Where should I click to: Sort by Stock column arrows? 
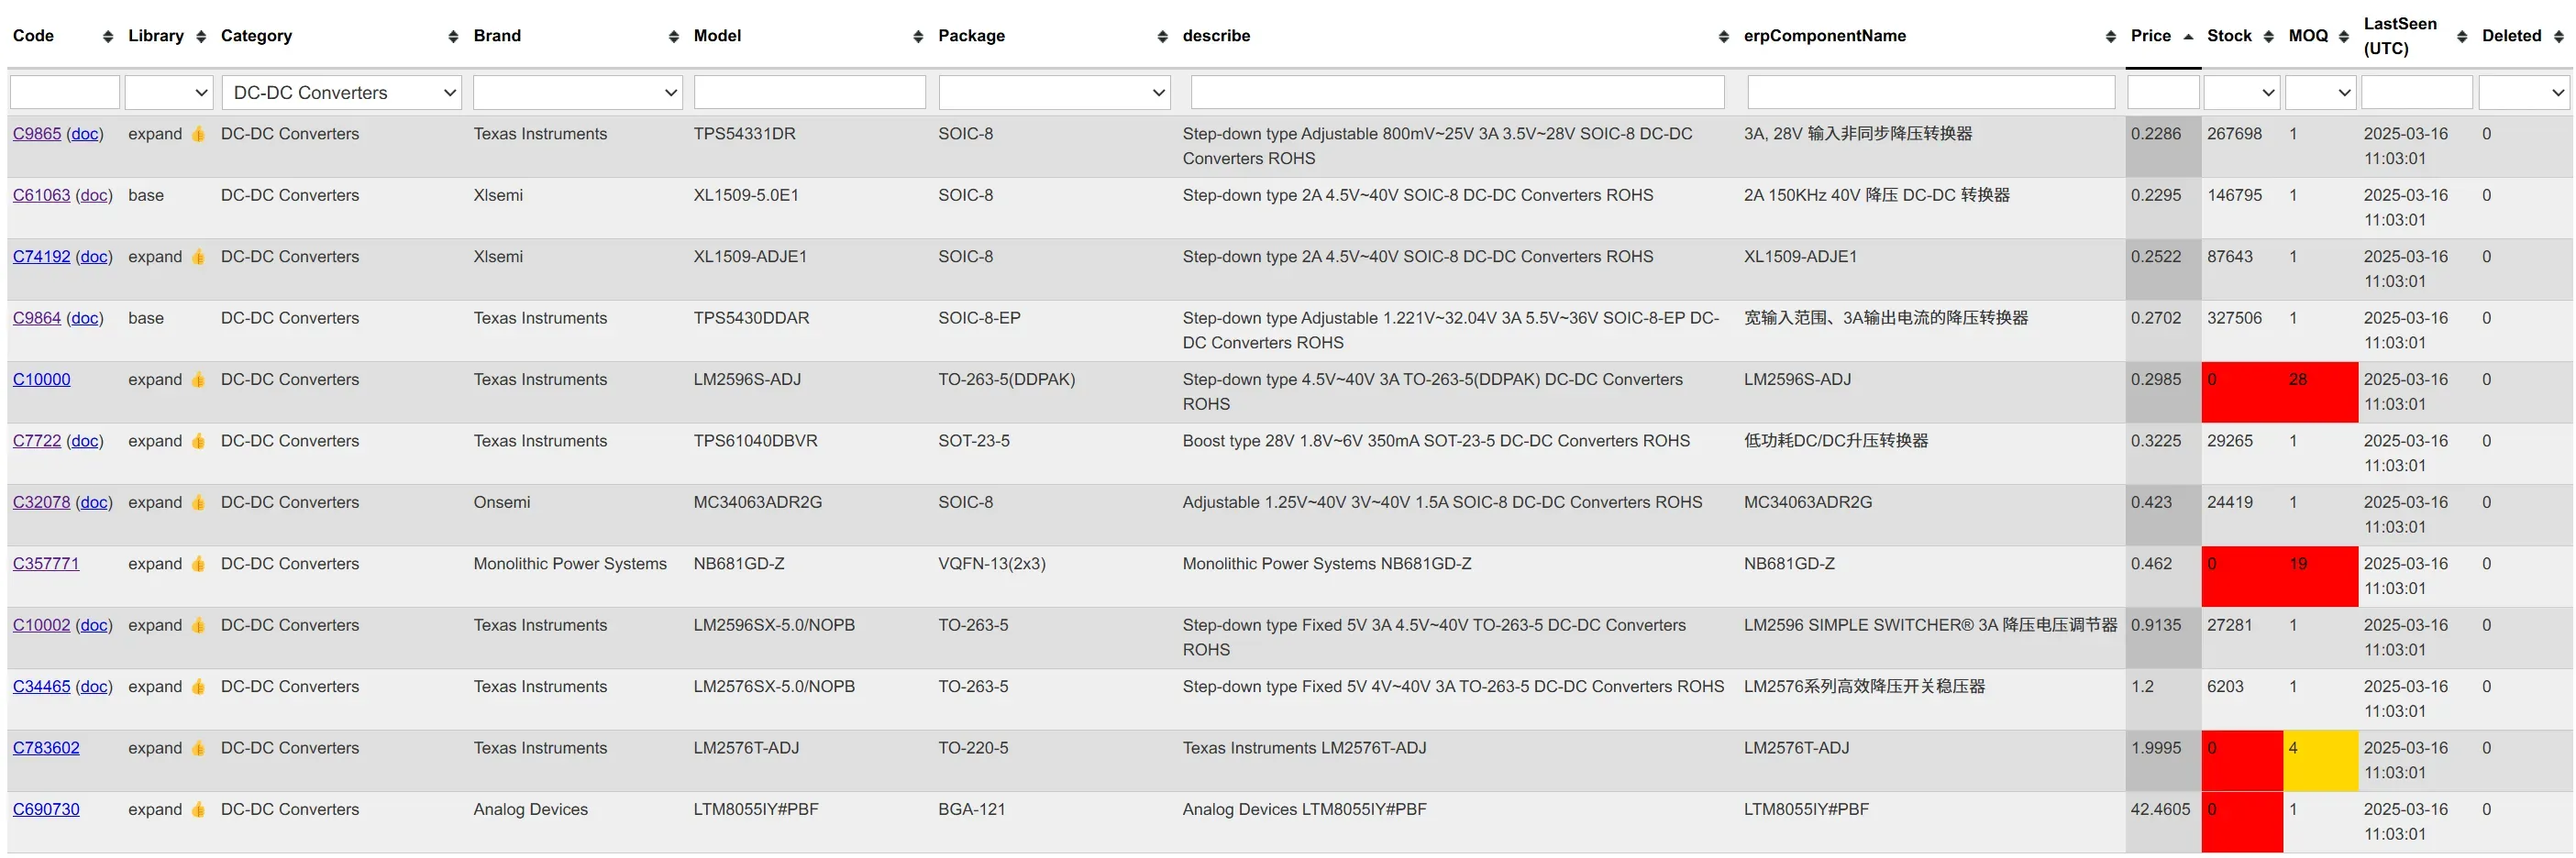coord(2268,37)
